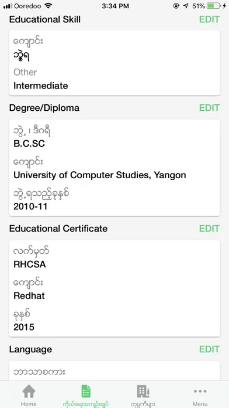
Task: Tap the battery icon in status bar
Action: [214, 6]
